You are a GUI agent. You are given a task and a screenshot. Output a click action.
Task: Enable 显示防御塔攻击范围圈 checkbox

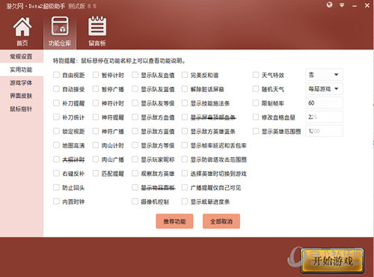coord(185,159)
